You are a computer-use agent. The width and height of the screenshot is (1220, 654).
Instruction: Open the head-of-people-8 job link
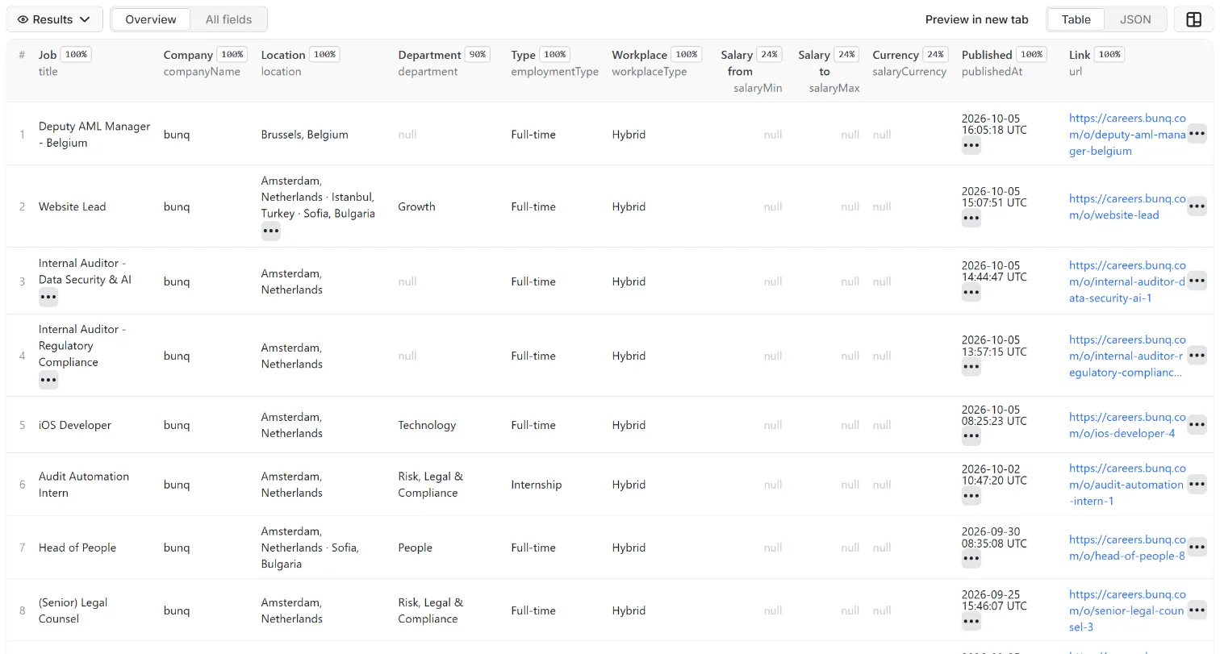[1127, 548]
